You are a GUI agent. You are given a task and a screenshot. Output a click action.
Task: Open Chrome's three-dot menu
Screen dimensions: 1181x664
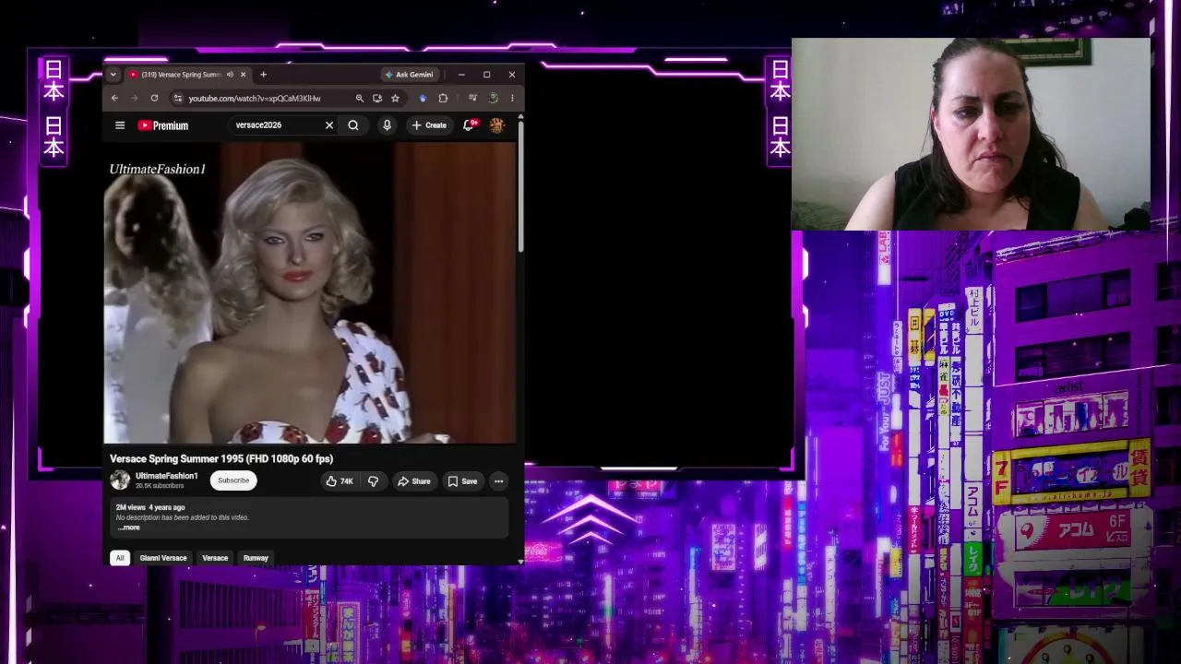(512, 98)
